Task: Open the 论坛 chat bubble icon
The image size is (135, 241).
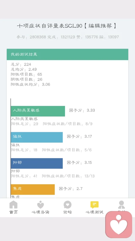Action: [67, 205]
